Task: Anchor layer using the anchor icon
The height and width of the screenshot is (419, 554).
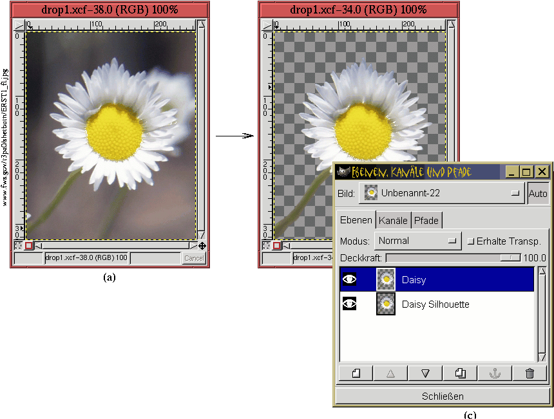Action: 495,373
